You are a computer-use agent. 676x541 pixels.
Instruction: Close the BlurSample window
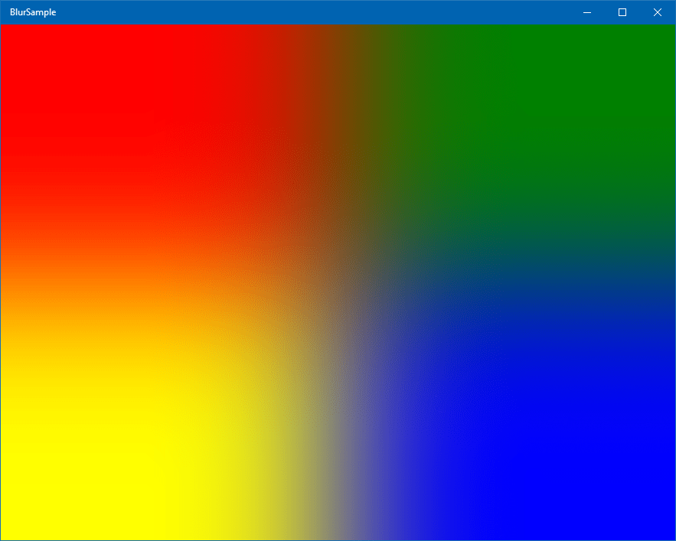click(x=658, y=12)
